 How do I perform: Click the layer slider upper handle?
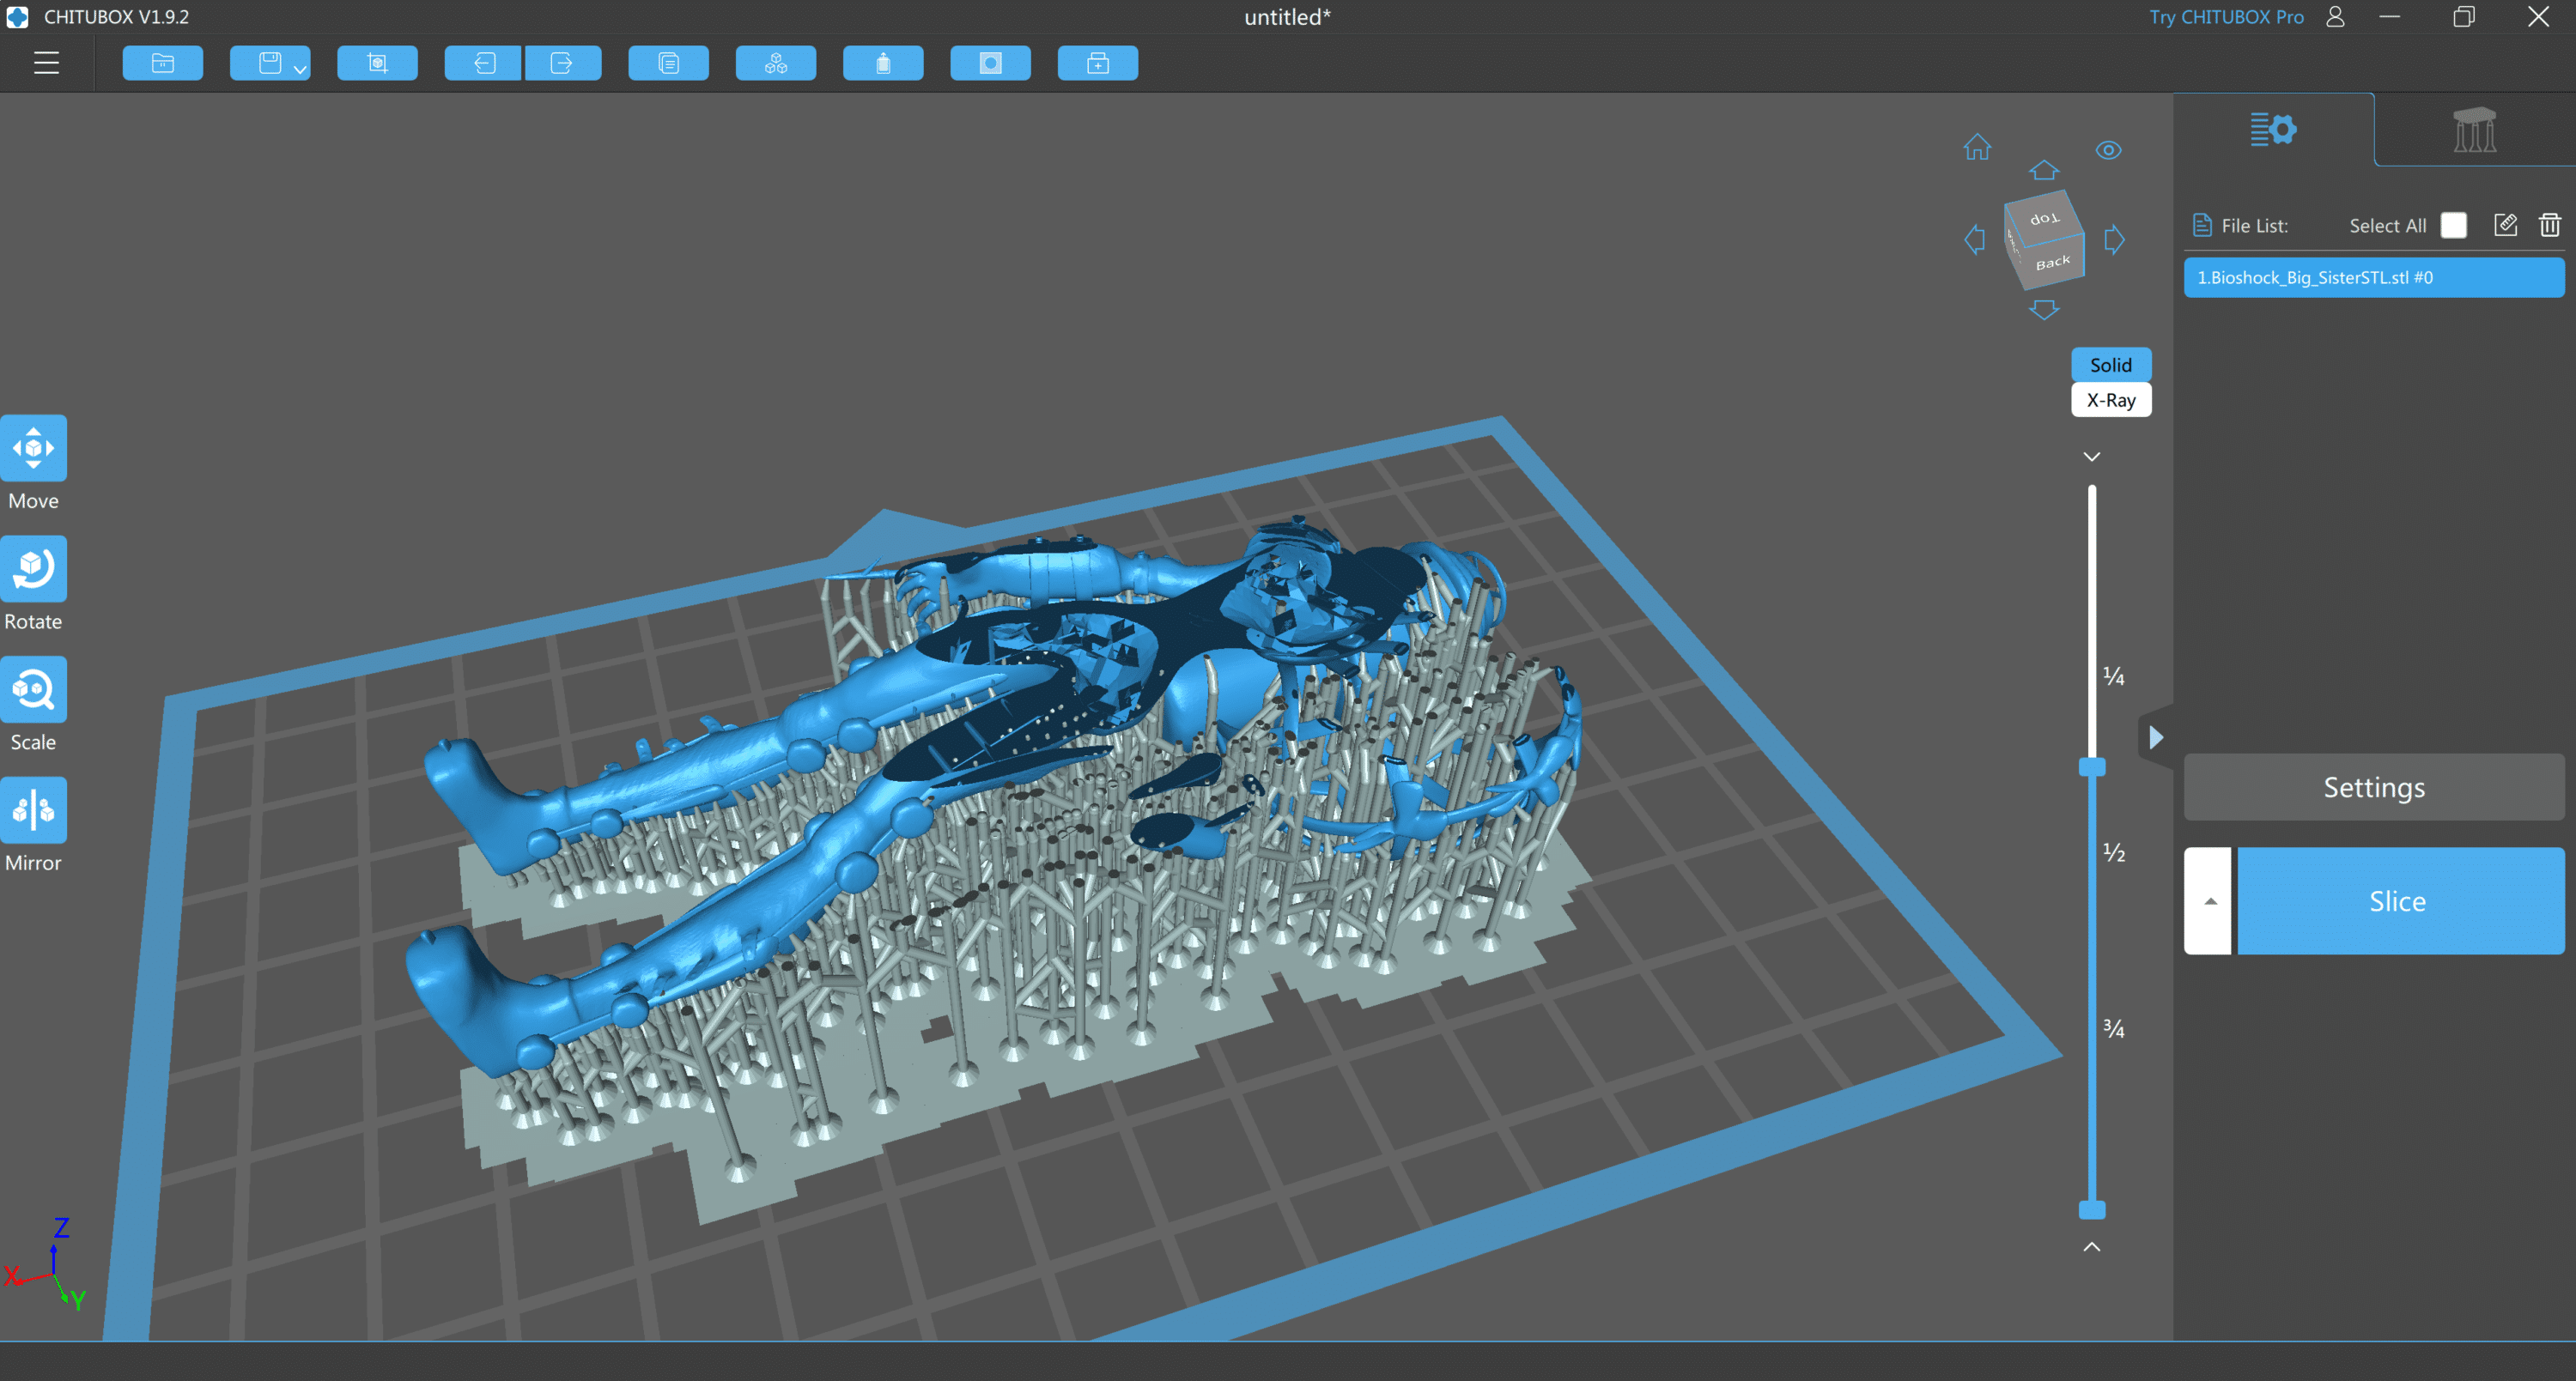pyautogui.click(x=2091, y=766)
